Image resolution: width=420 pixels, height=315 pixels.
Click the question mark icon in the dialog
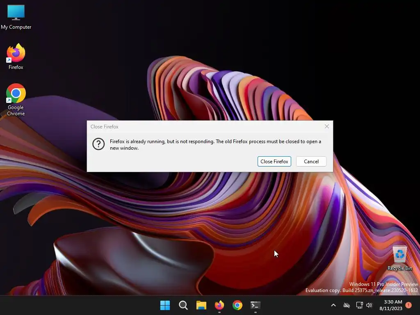point(98,144)
